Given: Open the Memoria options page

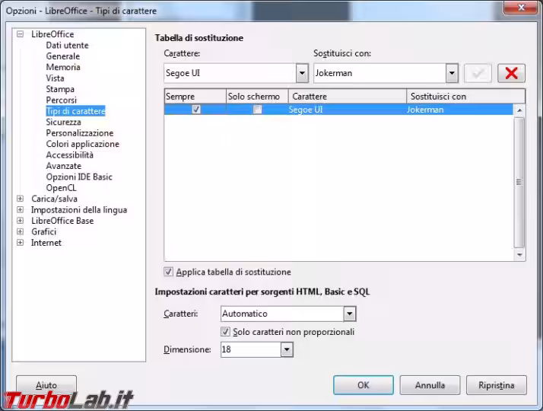Looking at the screenshot, I should coord(63,67).
